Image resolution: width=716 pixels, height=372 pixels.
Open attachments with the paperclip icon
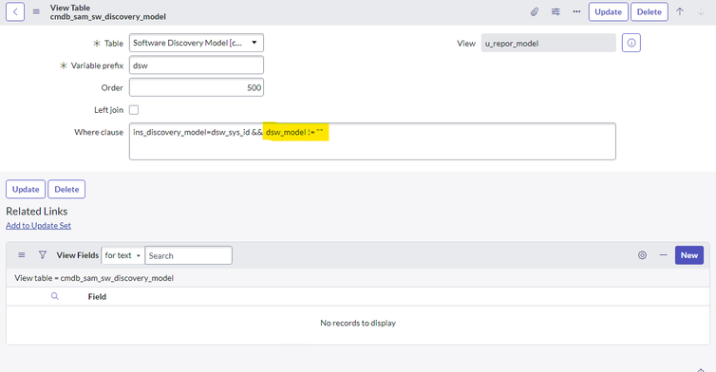pos(535,12)
